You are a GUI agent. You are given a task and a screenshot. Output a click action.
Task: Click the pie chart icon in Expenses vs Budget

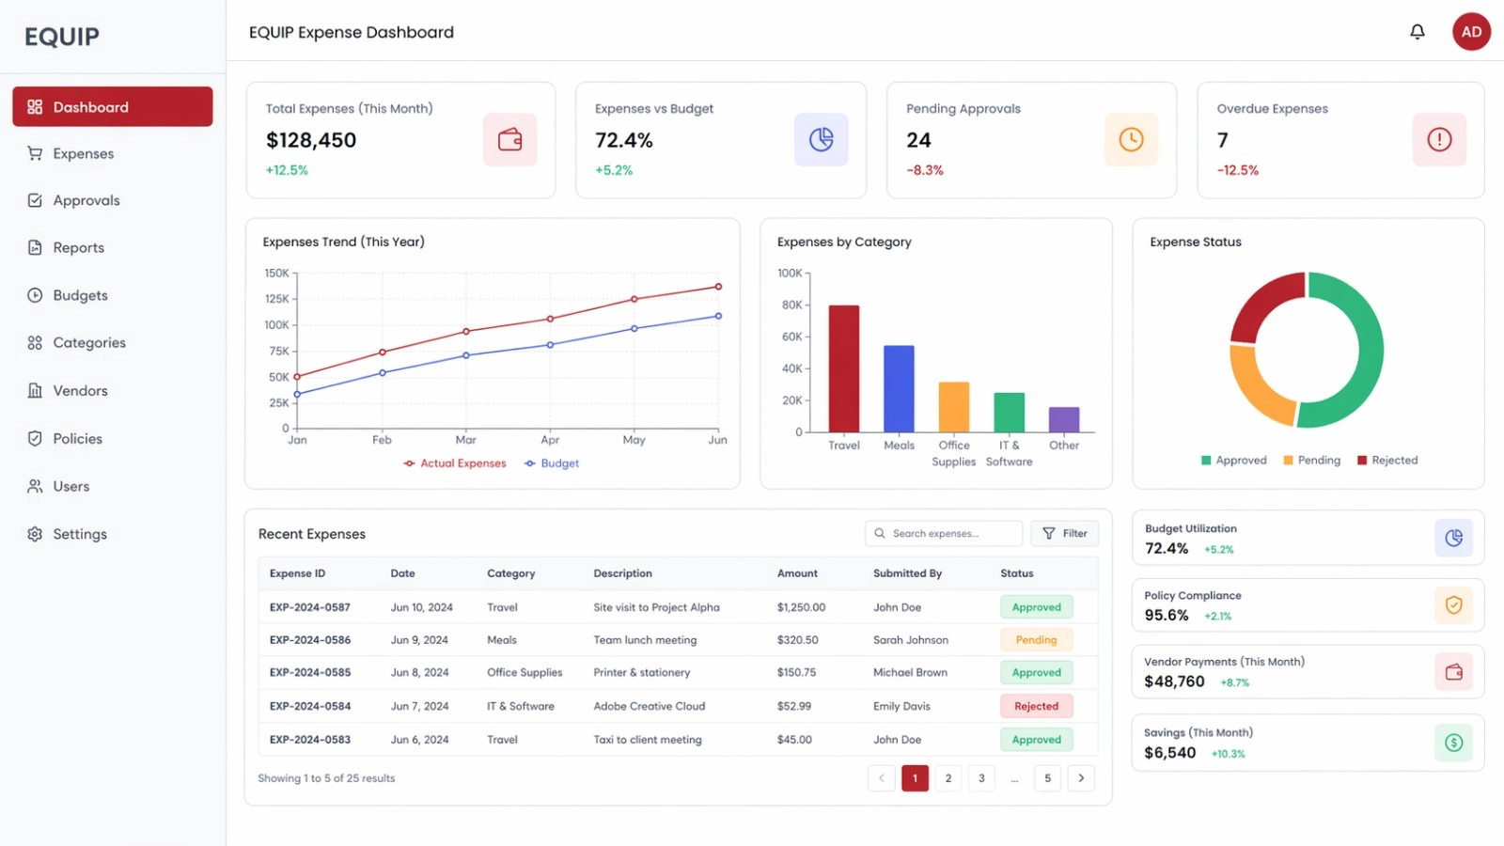821,140
